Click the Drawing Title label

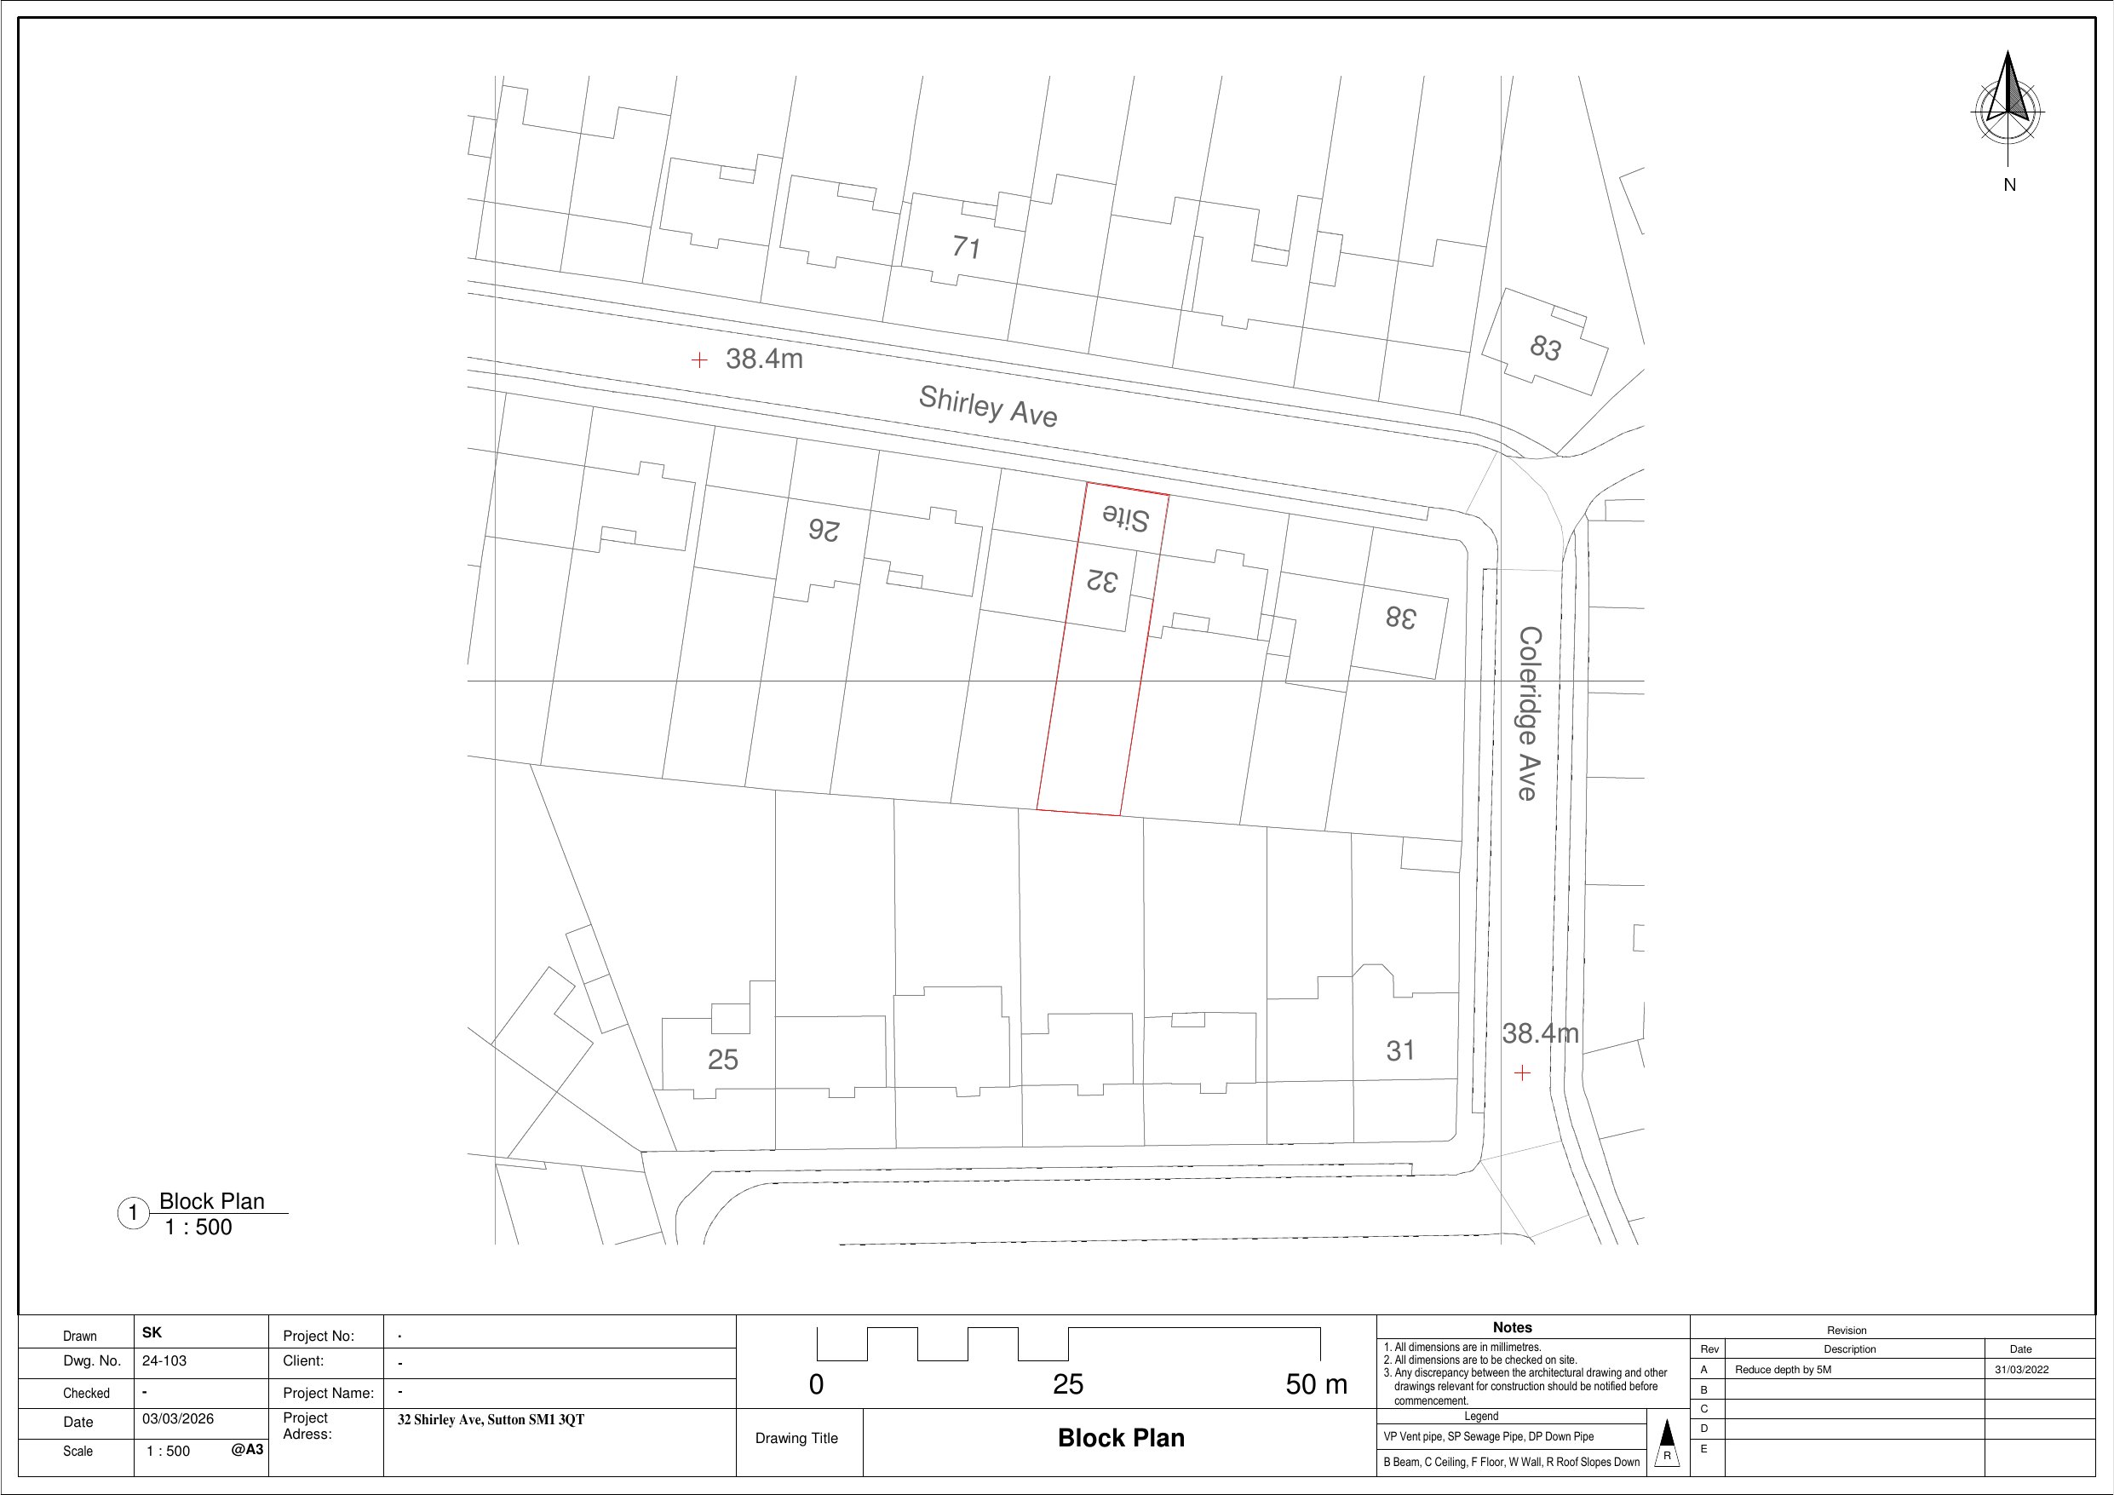(x=796, y=1437)
